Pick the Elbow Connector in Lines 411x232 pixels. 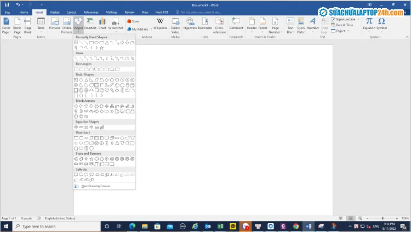91,59
